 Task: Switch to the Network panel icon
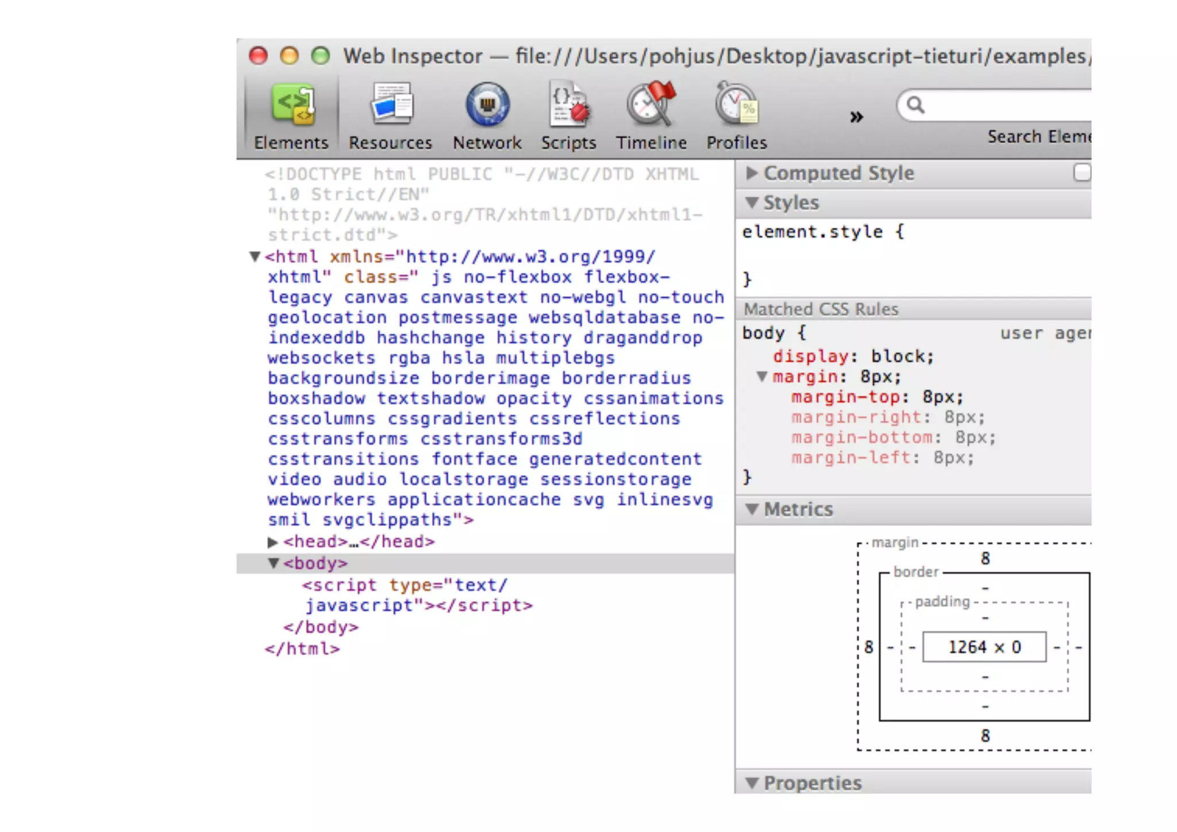pyautogui.click(x=487, y=105)
